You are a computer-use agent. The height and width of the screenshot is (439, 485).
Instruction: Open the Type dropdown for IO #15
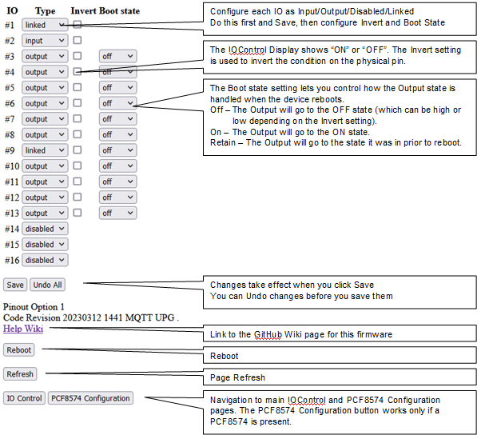[x=45, y=244]
